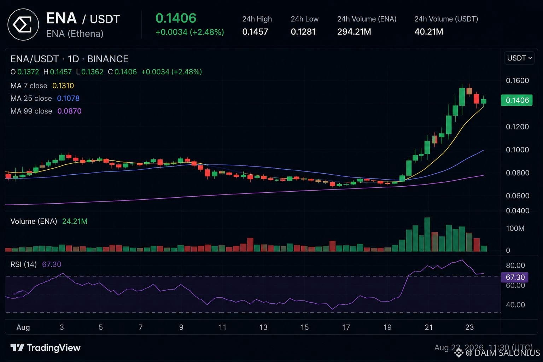This screenshot has height=362, width=543.
Task: Click date 13 on the time axis
Action: pos(263,327)
